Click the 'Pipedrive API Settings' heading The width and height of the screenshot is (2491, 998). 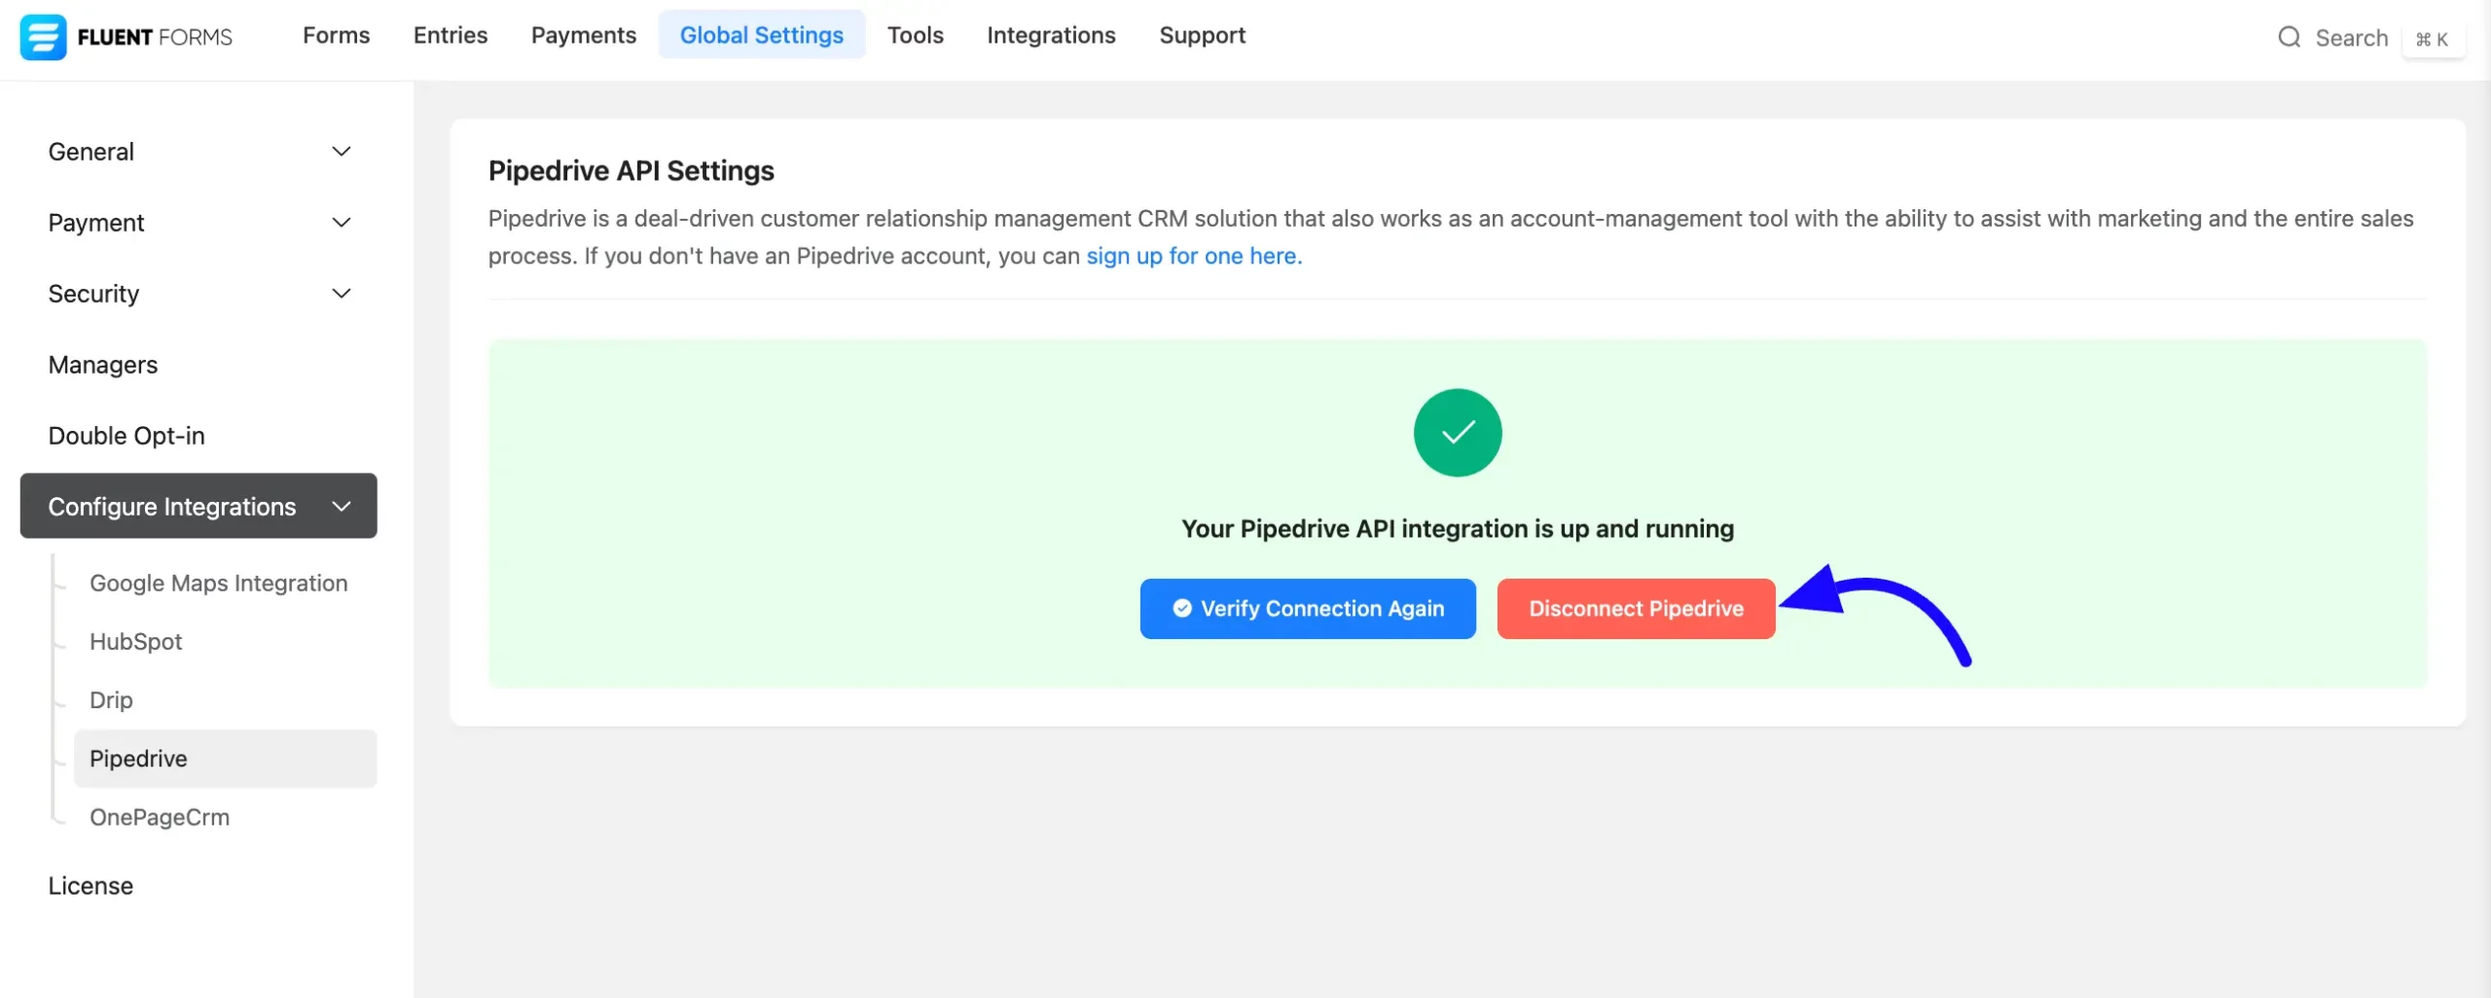click(x=632, y=170)
